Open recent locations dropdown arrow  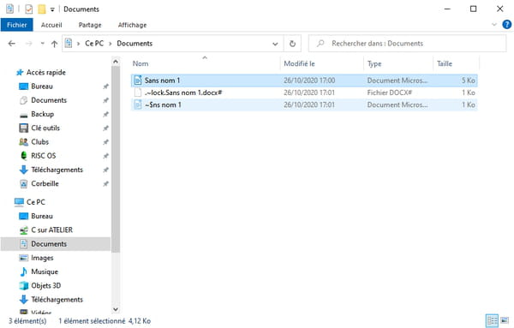(42, 44)
